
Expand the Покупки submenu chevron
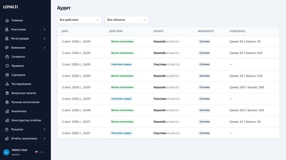(44, 129)
